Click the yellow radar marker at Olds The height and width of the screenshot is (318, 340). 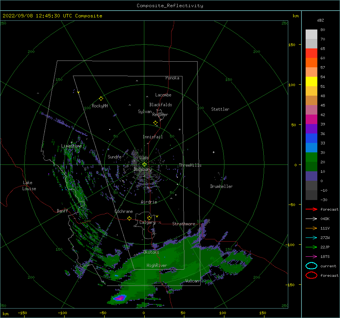tap(144, 164)
